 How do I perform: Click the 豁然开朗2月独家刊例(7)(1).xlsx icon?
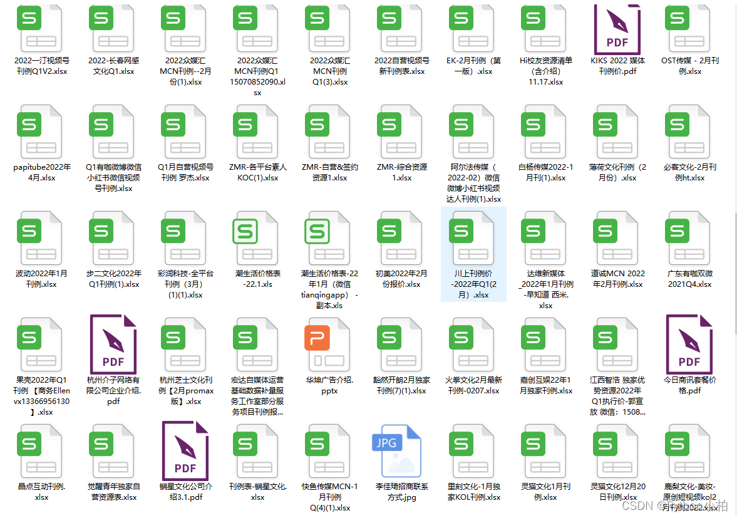point(399,344)
